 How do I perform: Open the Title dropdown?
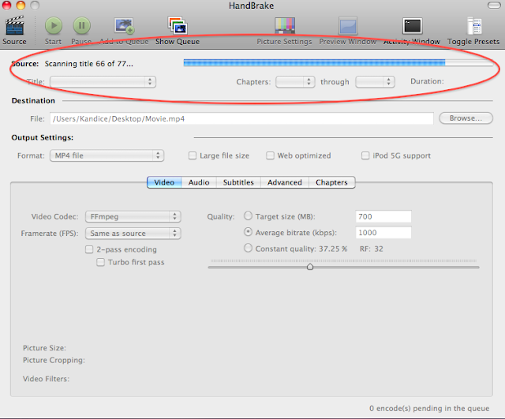coord(103,82)
